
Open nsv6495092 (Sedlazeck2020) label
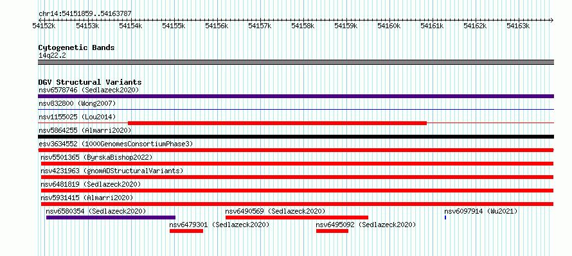366,225
